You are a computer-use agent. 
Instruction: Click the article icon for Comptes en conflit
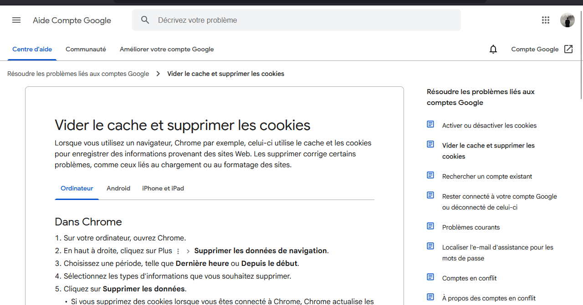(x=430, y=277)
